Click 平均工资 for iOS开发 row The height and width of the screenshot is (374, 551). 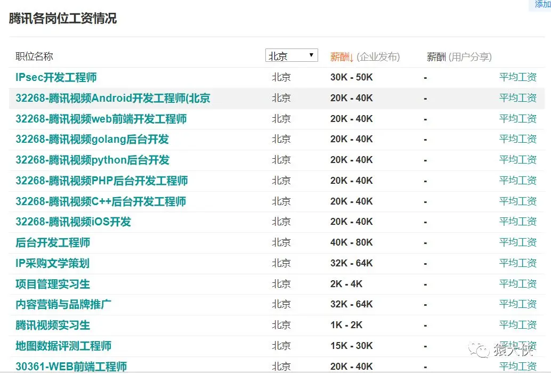pyautogui.click(x=517, y=222)
